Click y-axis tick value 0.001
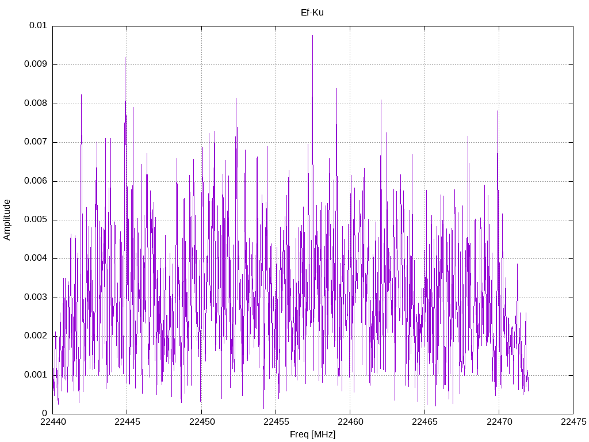Viewport: 589px width, 442px height. (x=36, y=375)
